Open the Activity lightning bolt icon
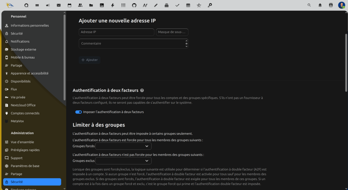 [112, 5]
